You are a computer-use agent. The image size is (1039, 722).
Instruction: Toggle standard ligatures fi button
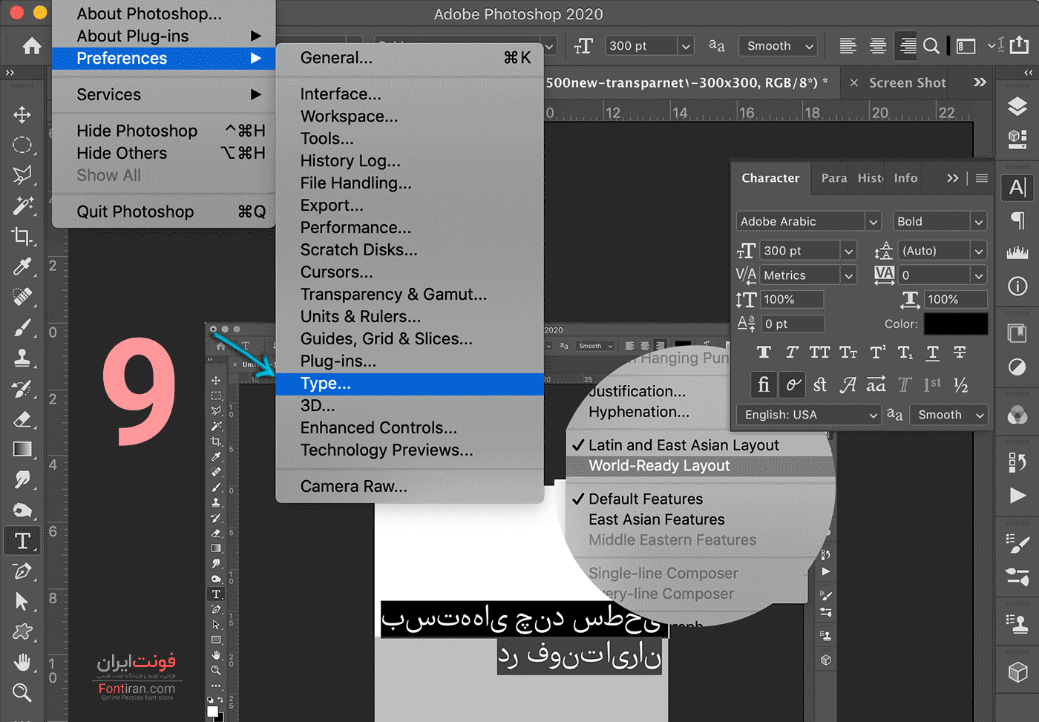(764, 384)
